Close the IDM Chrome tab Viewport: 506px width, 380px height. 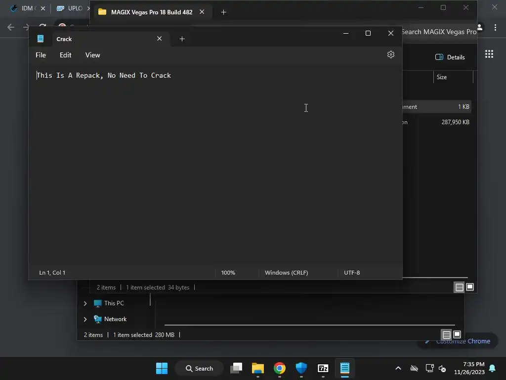click(x=43, y=8)
